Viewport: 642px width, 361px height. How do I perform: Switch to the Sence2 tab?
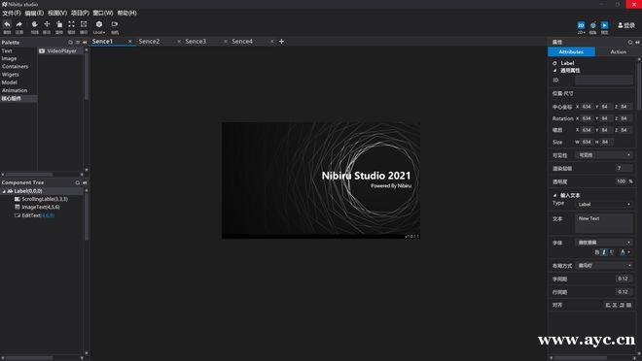point(149,42)
